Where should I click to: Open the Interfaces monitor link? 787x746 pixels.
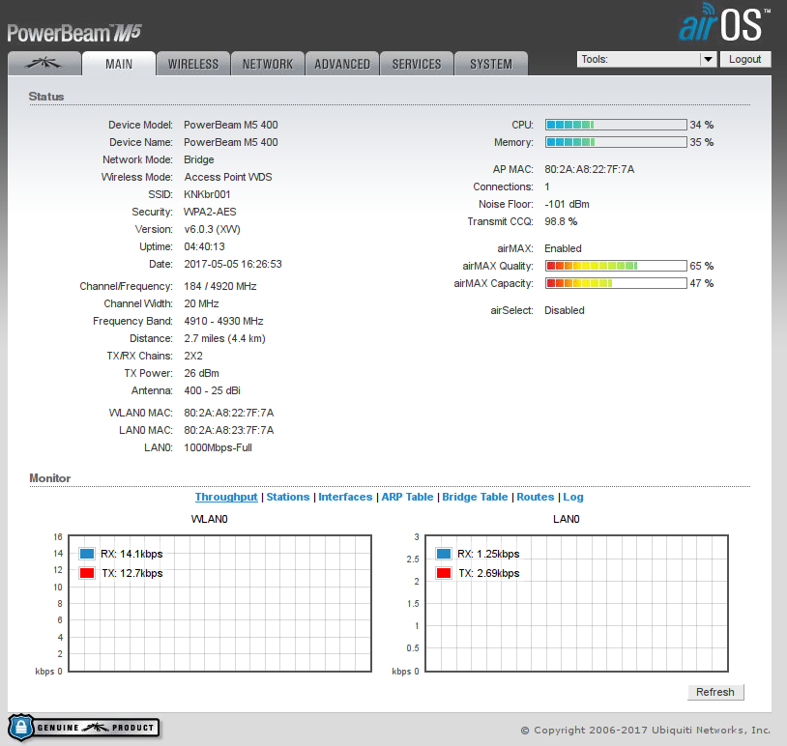click(345, 497)
